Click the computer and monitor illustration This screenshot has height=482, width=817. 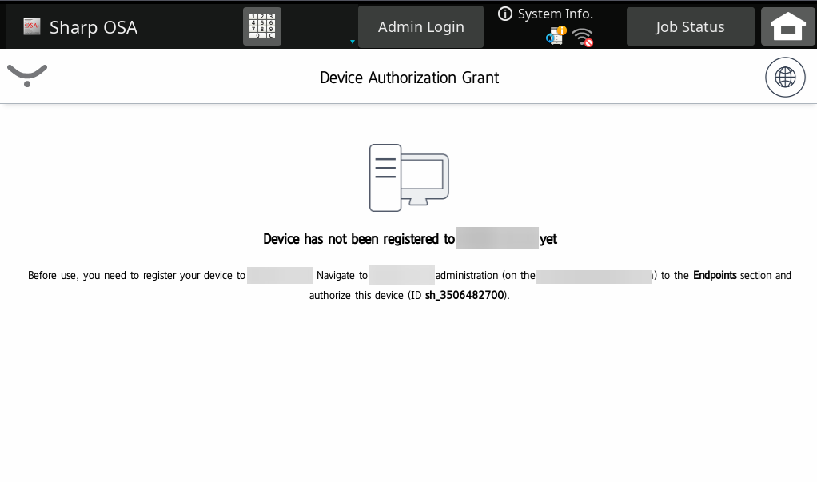pyautogui.click(x=408, y=177)
